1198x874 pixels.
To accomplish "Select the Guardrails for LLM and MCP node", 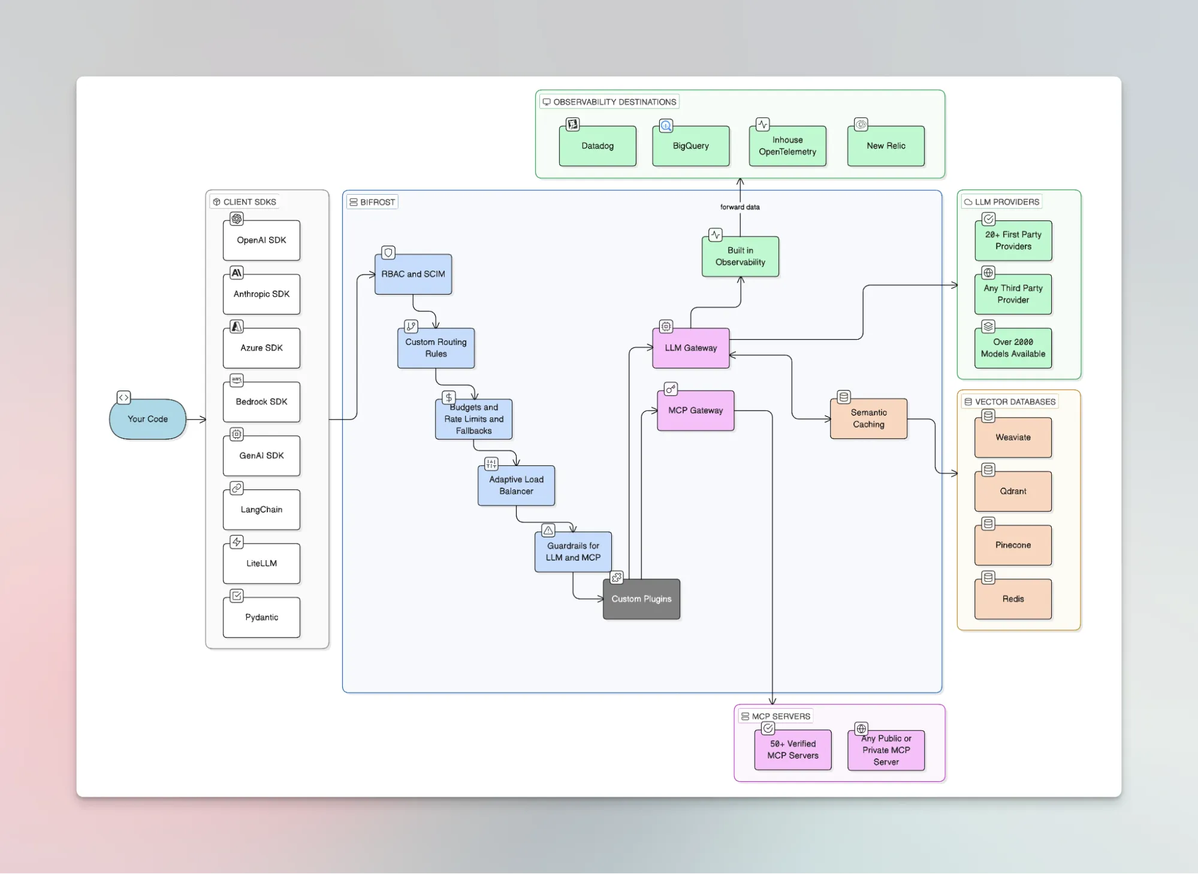I will click(x=574, y=552).
